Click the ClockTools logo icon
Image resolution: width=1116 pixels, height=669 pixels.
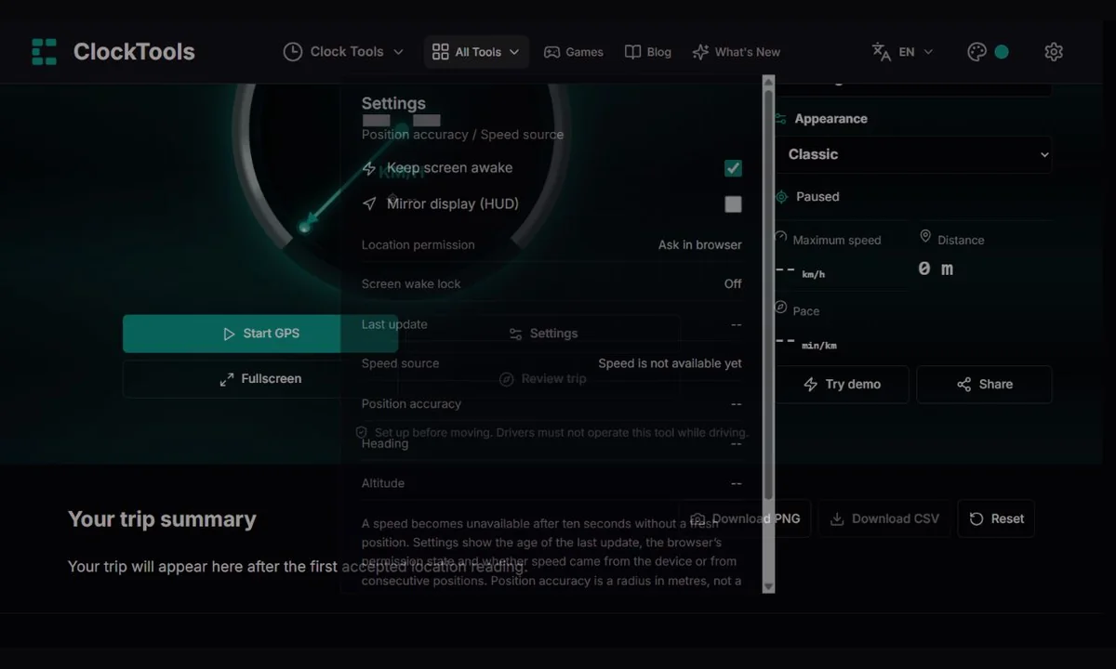click(44, 52)
